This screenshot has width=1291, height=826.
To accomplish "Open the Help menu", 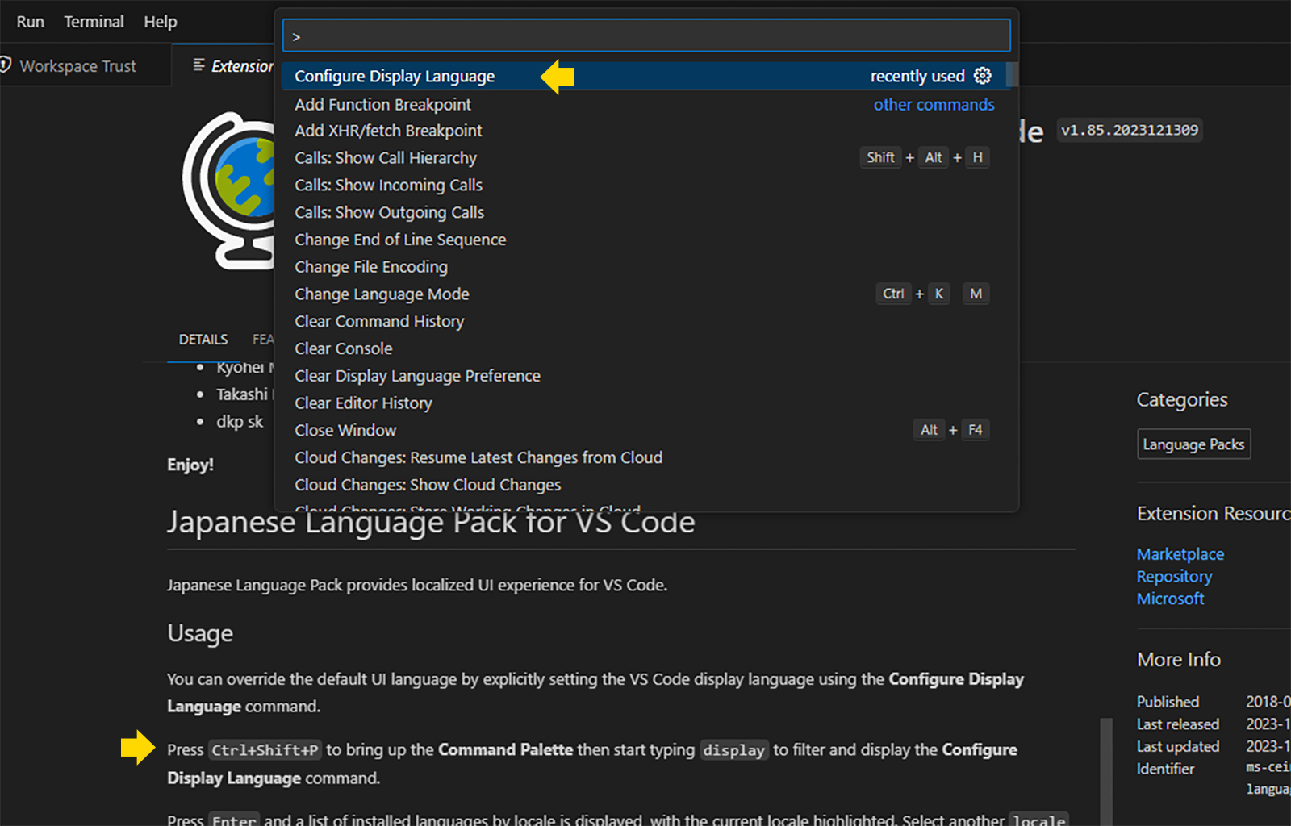I will [x=161, y=22].
